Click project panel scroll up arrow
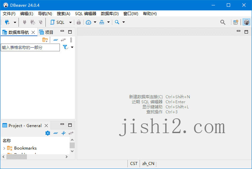 tap(72, 140)
